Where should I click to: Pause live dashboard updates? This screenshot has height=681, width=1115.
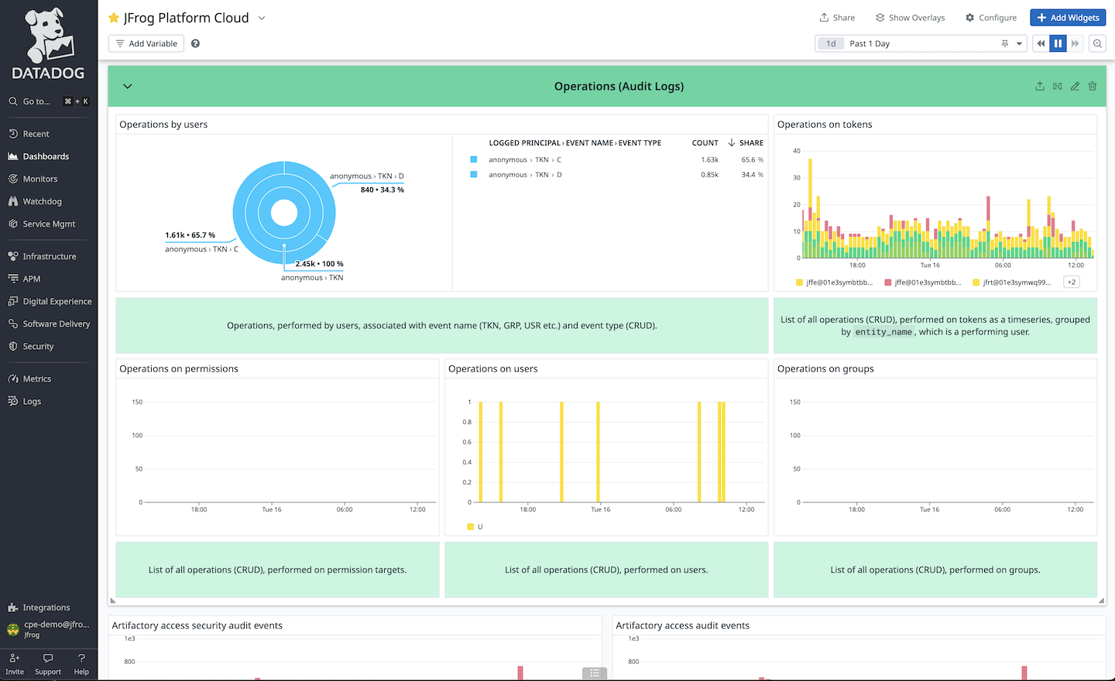tap(1058, 43)
